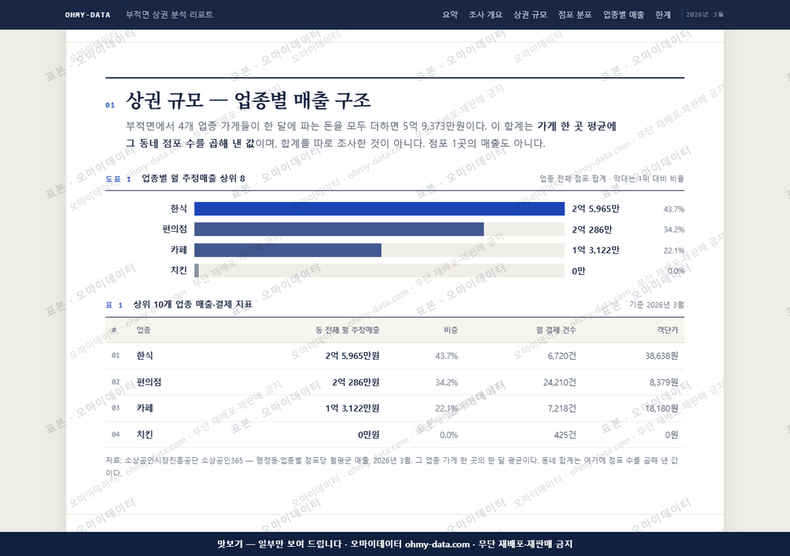Click the 0.0% cell in 치킨 row
This screenshot has height=556, width=790.
click(x=448, y=435)
